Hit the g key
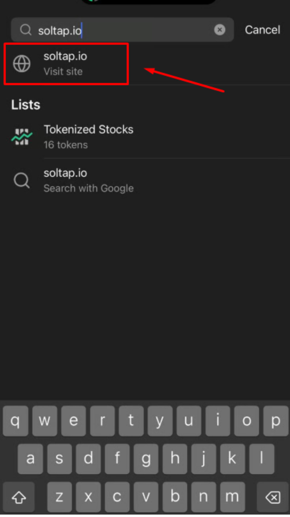 [x=146, y=459]
